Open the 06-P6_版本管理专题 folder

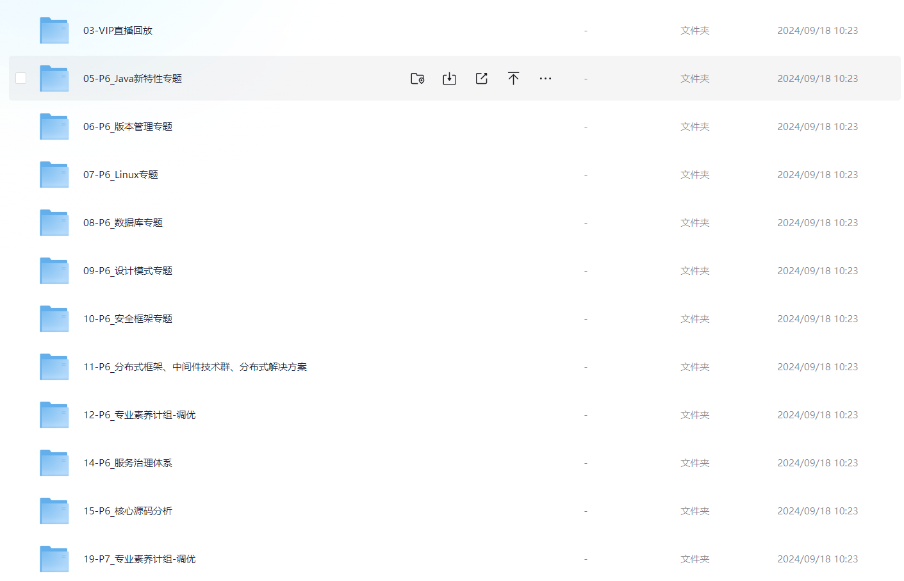[127, 127]
